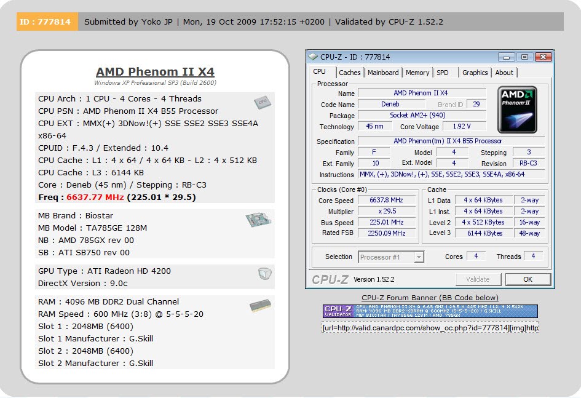This screenshot has height=398, width=581.
Task: Switch to the Caches tab
Action: coord(350,72)
